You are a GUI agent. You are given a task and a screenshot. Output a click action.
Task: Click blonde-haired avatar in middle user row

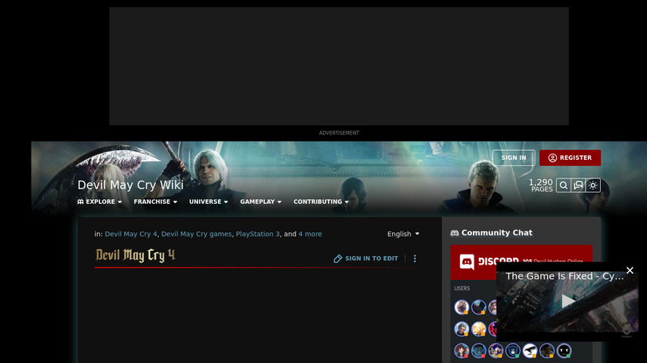click(x=478, y=329)
